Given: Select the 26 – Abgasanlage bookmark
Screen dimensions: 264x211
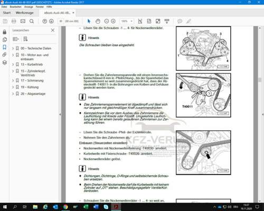Looking at the screenshot, I should (33, 94).
